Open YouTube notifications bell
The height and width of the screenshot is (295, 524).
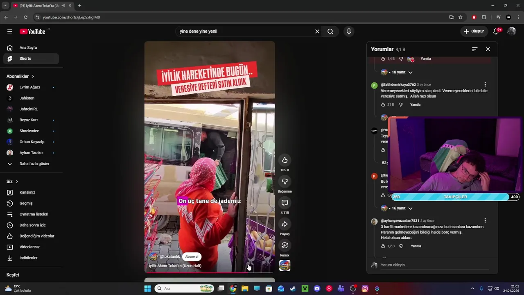coord(496,31)
